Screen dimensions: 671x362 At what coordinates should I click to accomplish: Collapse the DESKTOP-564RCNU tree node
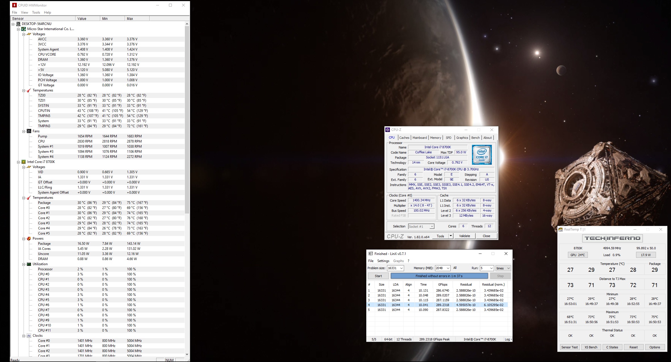(13, 24)
